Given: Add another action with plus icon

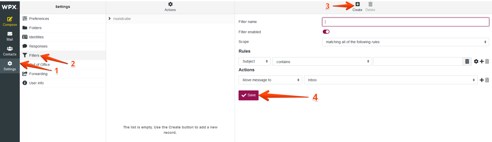Looking at the screenshot, I should pyautogui.click(x=482, y=80).
